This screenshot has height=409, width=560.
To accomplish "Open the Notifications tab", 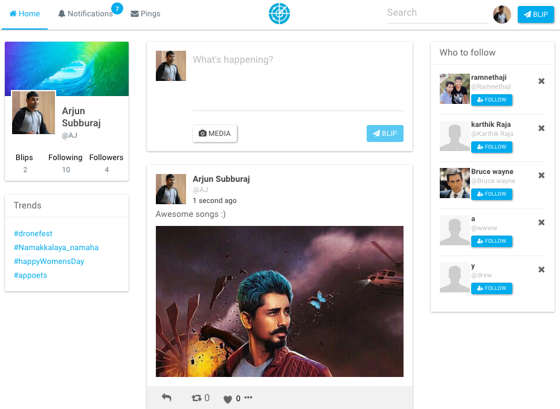I will pyautogui.click(x=86, y=14).
